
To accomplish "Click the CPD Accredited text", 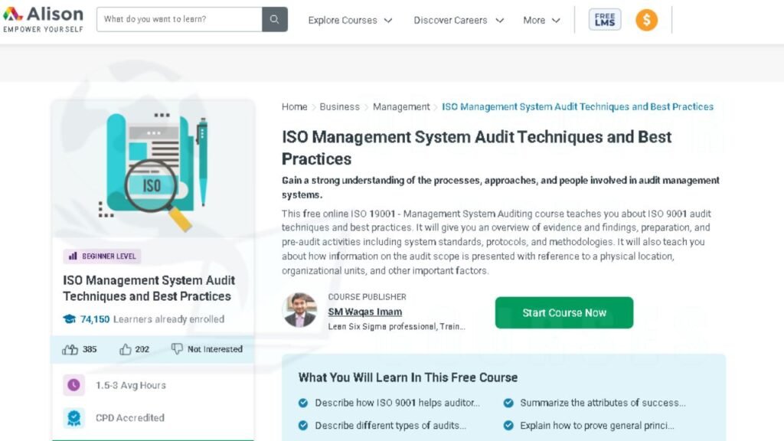I will [x=130, y=417].
